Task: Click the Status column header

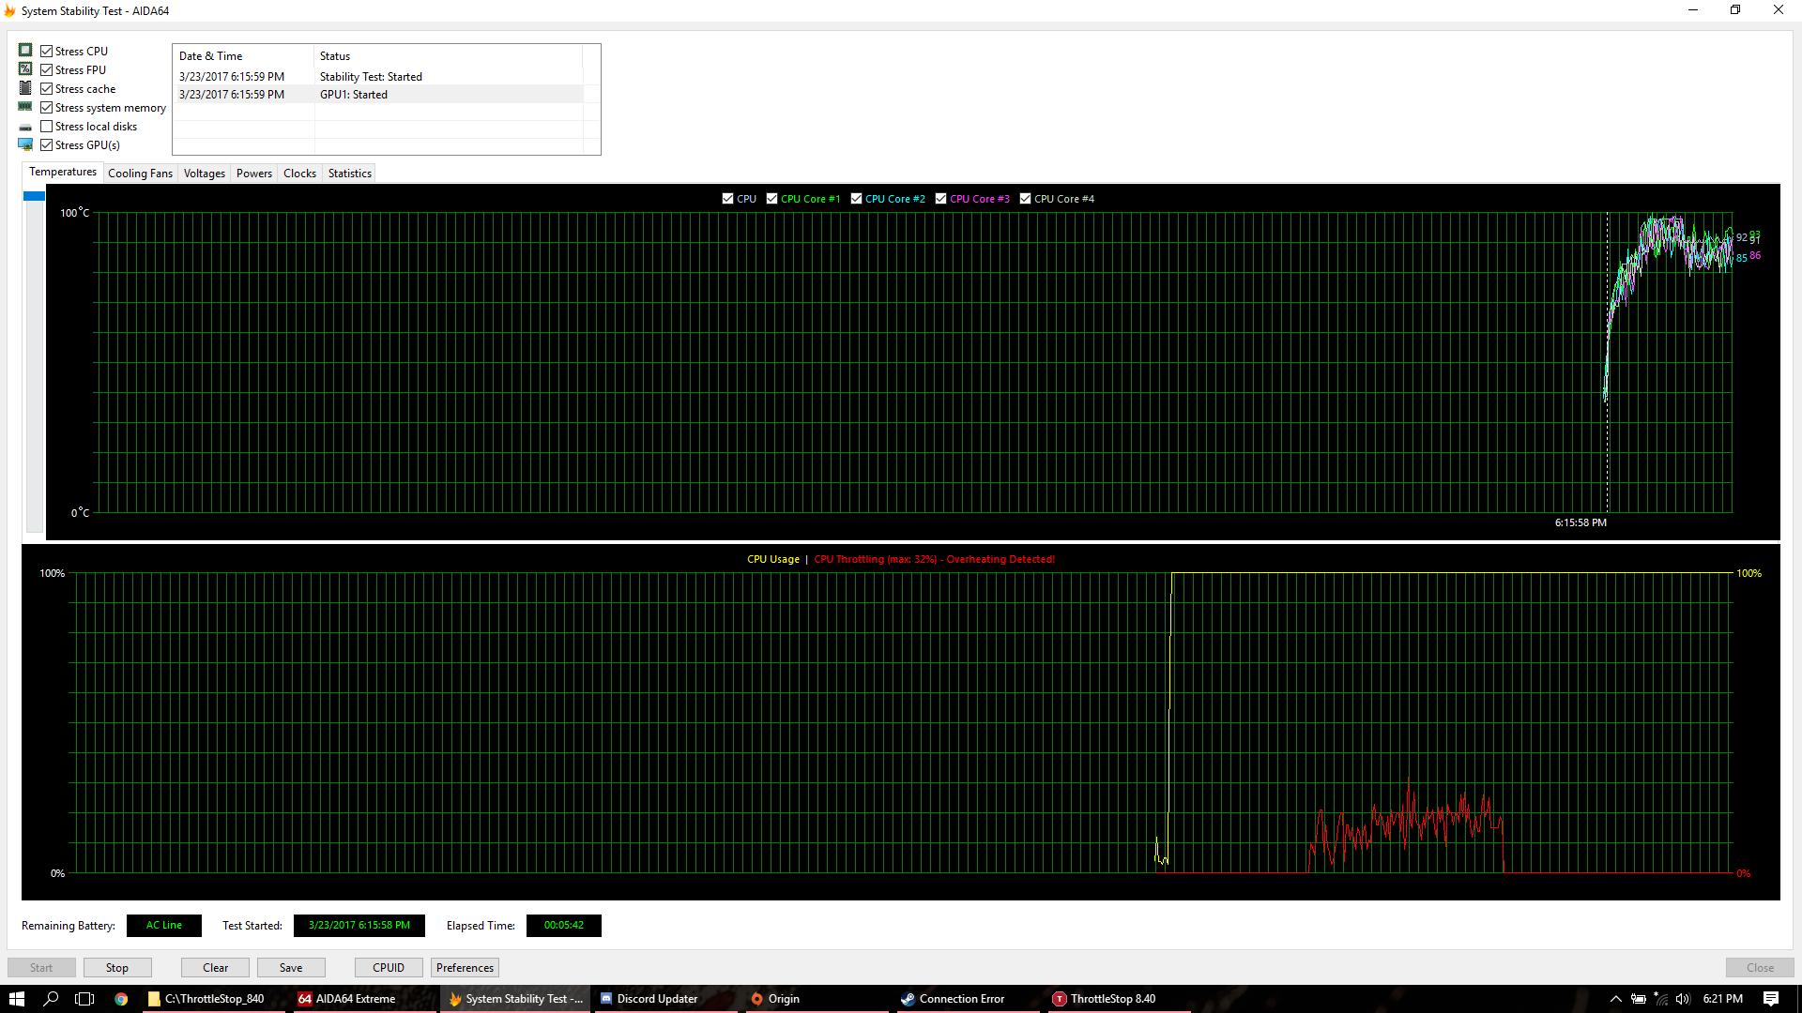Action: (449, 56)
